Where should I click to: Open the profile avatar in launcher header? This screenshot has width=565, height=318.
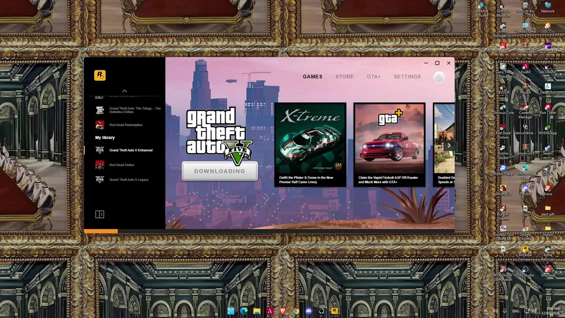[439, 77]
